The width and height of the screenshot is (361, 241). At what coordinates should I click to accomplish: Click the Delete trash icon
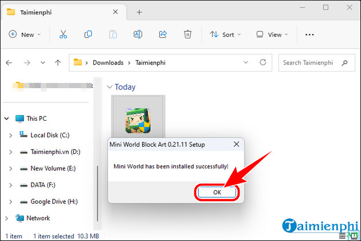tap(187, 34)
